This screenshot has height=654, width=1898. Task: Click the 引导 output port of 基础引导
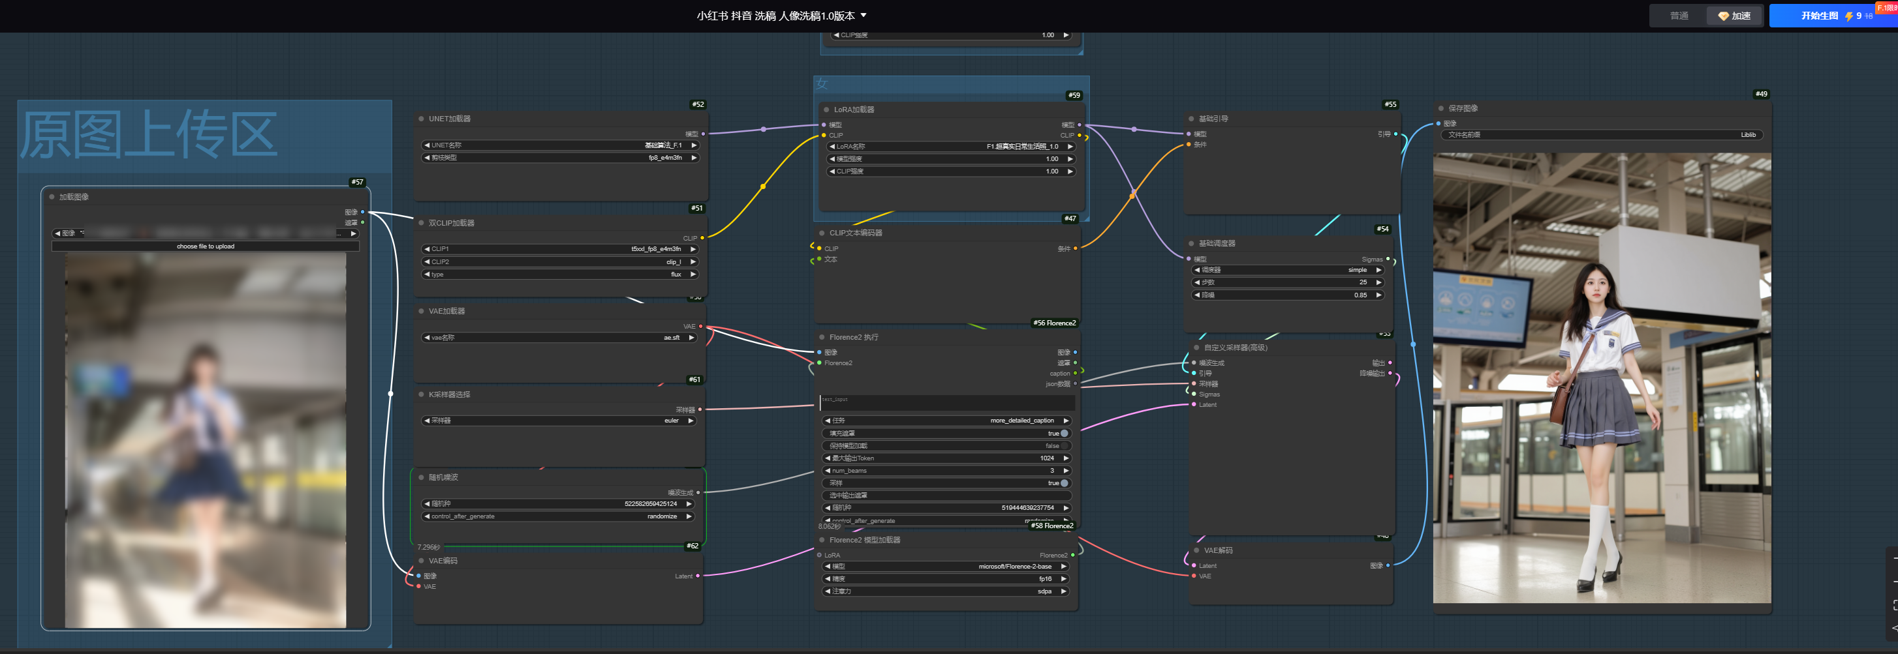pos(1395,134)
